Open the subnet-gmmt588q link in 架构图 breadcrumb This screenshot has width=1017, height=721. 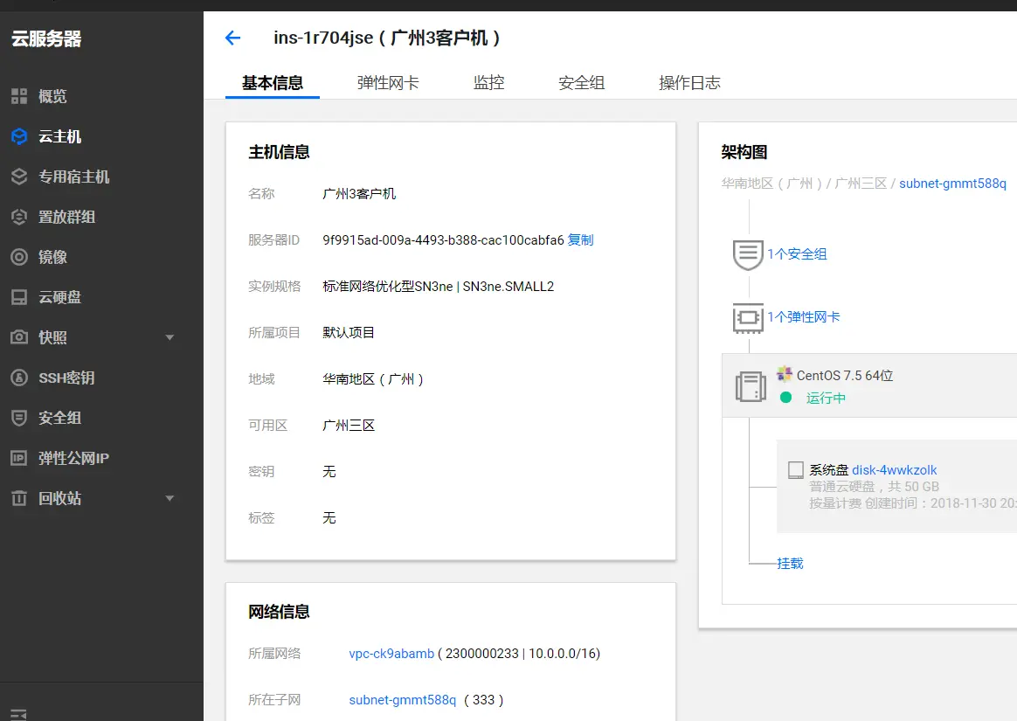(x=953, y=184)
